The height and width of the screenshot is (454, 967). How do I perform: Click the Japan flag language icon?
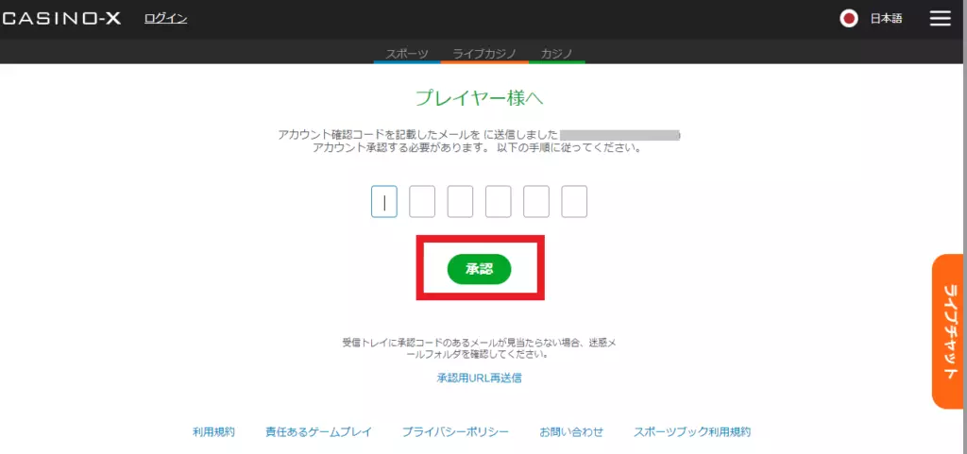(x=849, y=19)
